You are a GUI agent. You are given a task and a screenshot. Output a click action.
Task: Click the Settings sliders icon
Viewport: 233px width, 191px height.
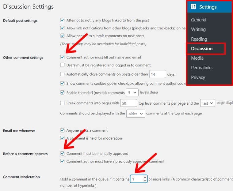(x=193, y=7)
